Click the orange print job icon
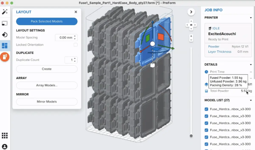Screen dimensions: 255x150 5,57
